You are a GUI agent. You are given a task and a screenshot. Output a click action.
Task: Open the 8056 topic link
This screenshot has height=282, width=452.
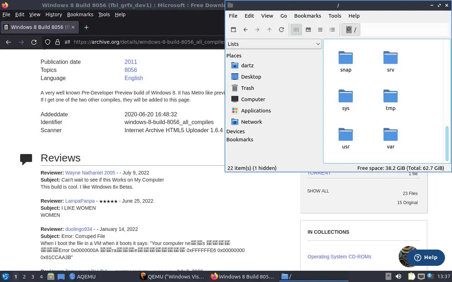131,70
